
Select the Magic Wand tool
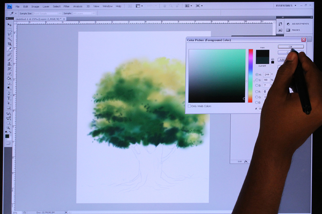point(9,39)
